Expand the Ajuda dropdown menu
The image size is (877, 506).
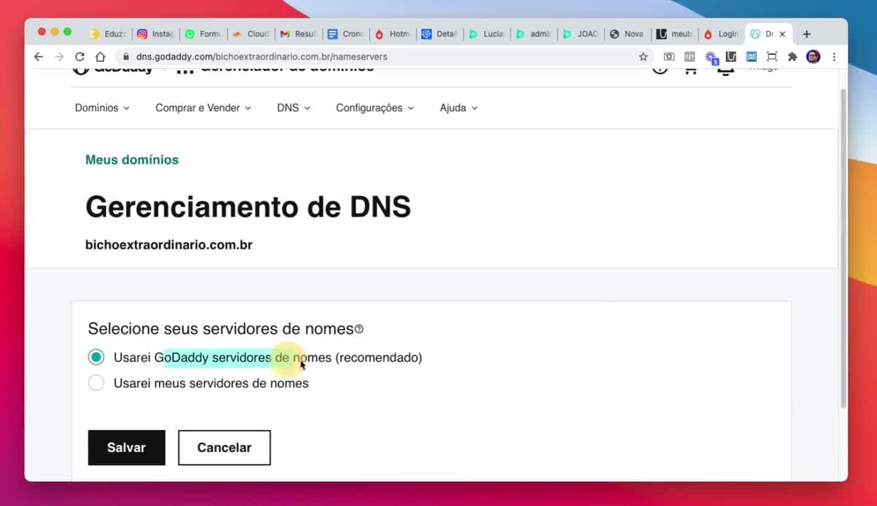459,108
